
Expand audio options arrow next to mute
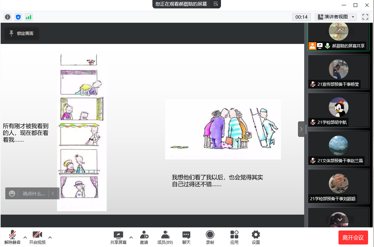point(25,237)
